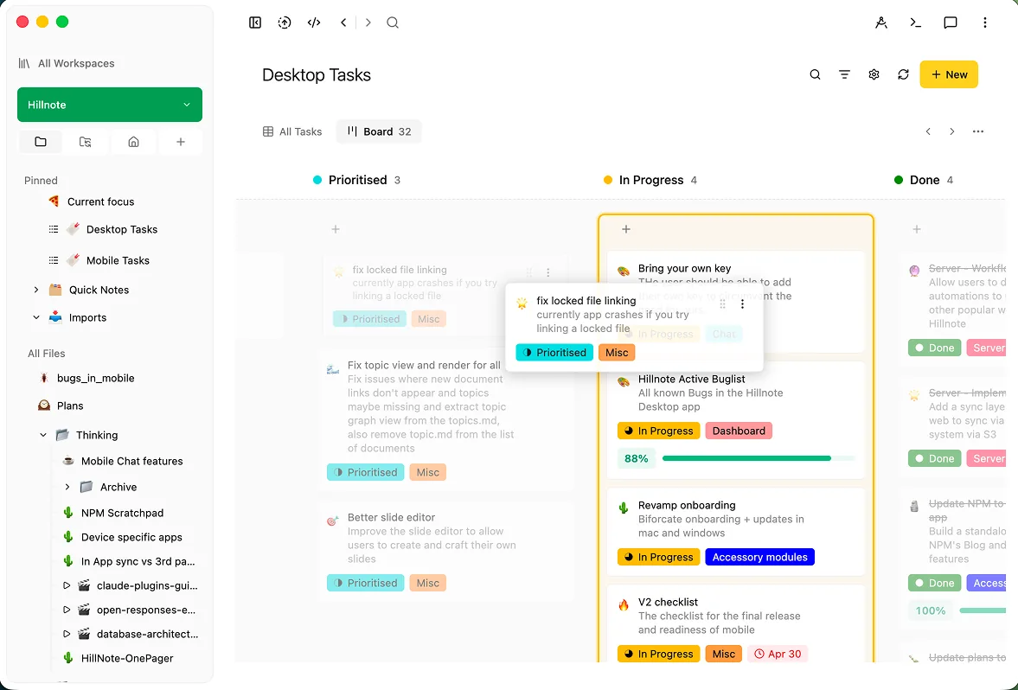Image resolution: width=1018 pixels, height=690 pixels.
Task: Expand open-responses-e item triangle
Action: pos(67,610)
